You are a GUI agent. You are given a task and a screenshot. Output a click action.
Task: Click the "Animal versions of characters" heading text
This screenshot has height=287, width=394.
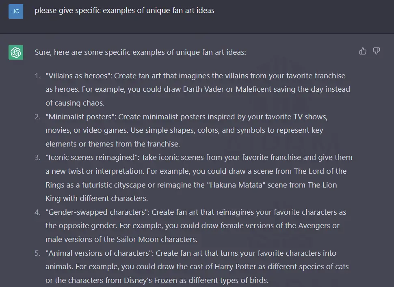point(99,253)
